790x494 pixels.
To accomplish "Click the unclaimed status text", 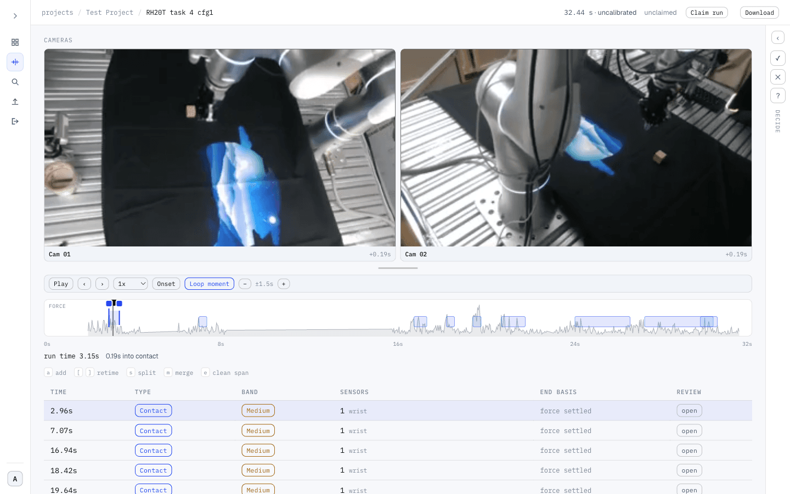I will (x=661, y=13).
